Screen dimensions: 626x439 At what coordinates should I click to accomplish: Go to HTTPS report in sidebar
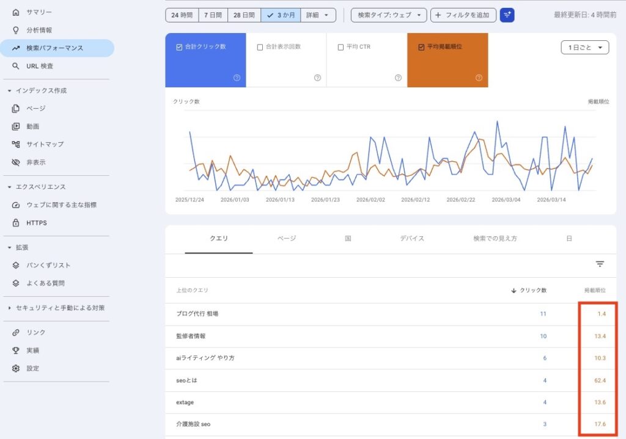coord(36,223)
